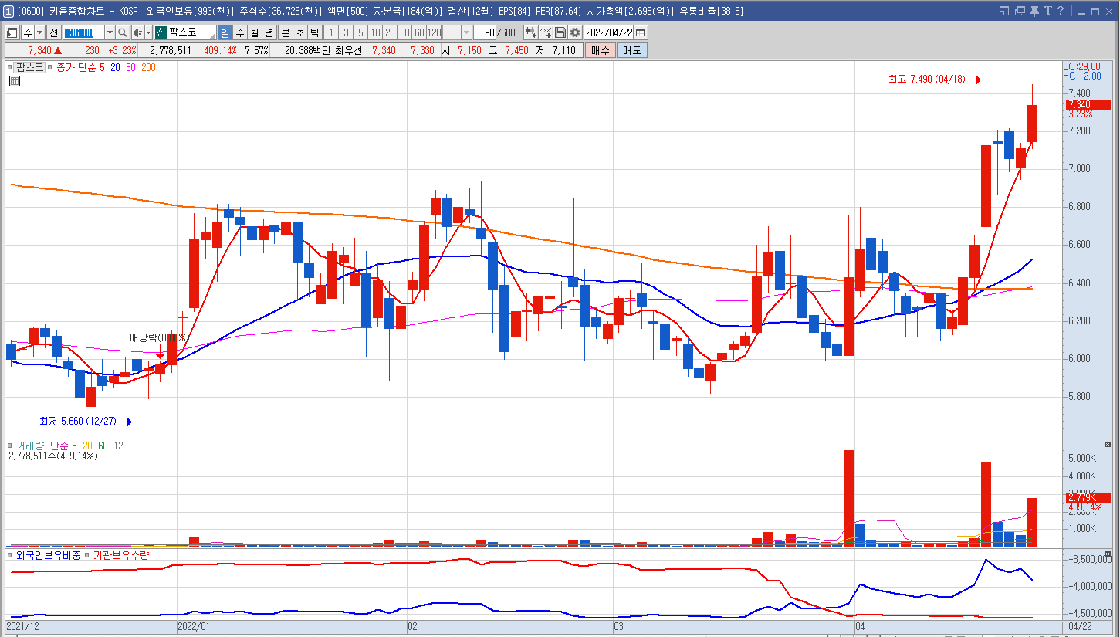
Task: Click the pin window icon in title bar
Action: pos(1034,11)
